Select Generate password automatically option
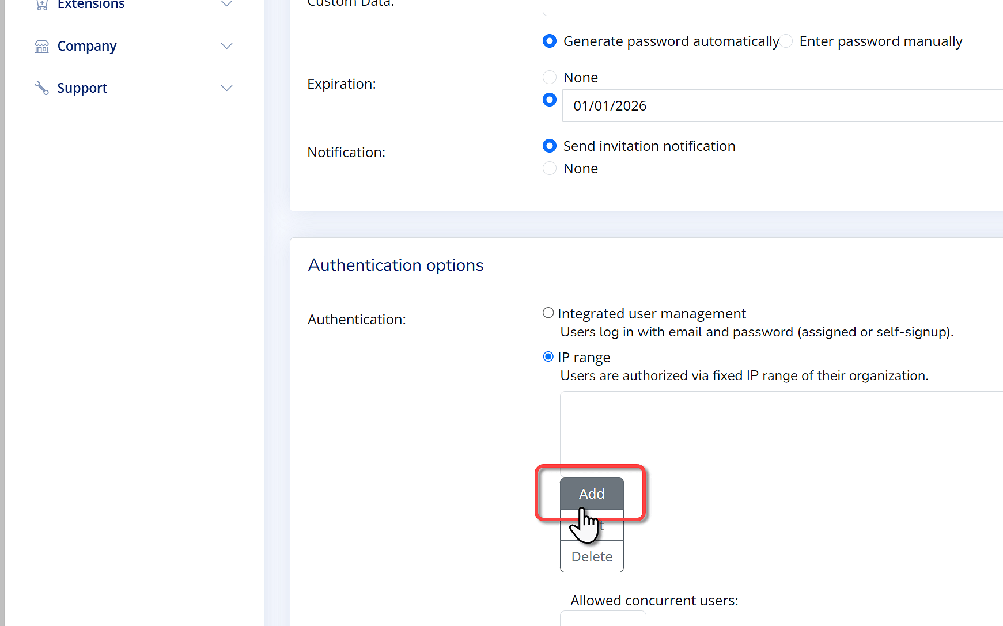Viewport: 1003px width, 626px height. tap(550, 41)
